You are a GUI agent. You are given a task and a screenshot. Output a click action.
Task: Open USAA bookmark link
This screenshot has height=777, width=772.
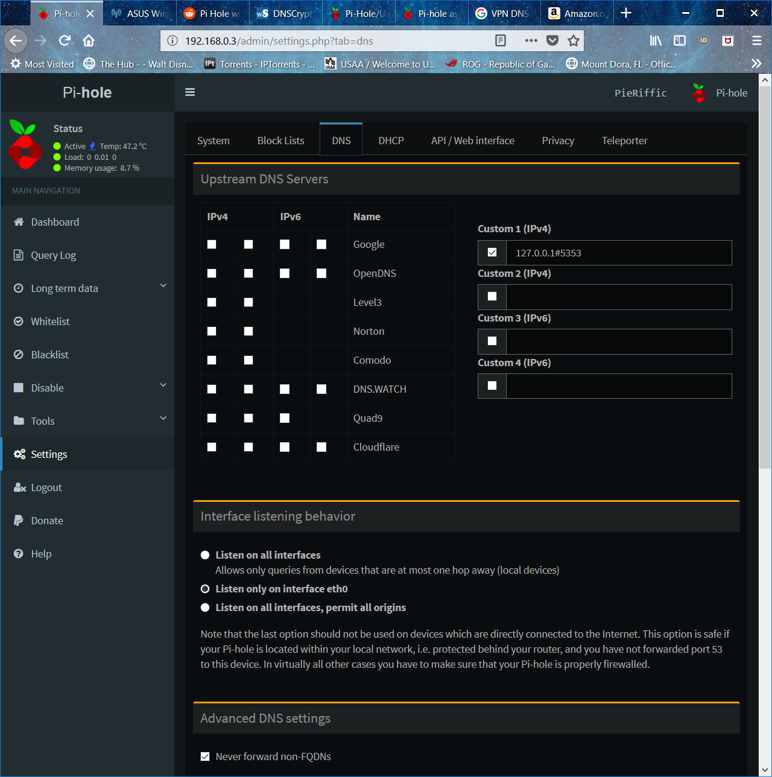coord(380,64)
